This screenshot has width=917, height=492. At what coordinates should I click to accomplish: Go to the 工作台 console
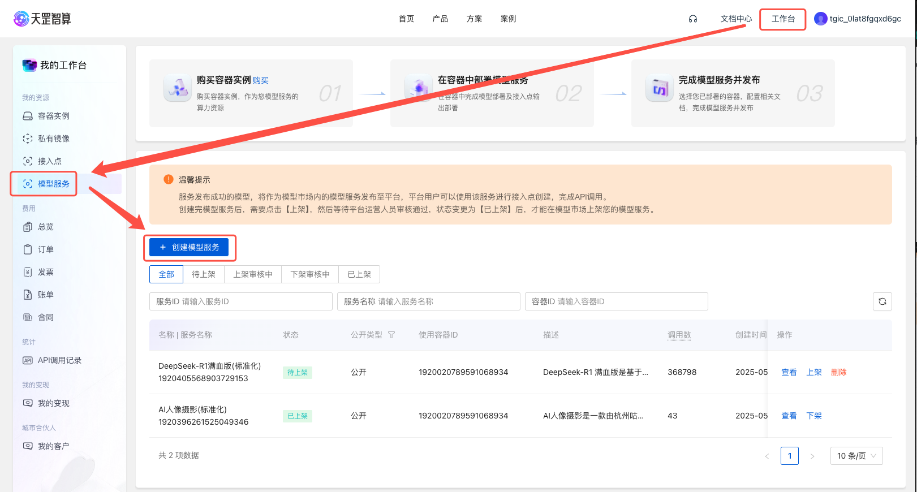coord(783,19)
